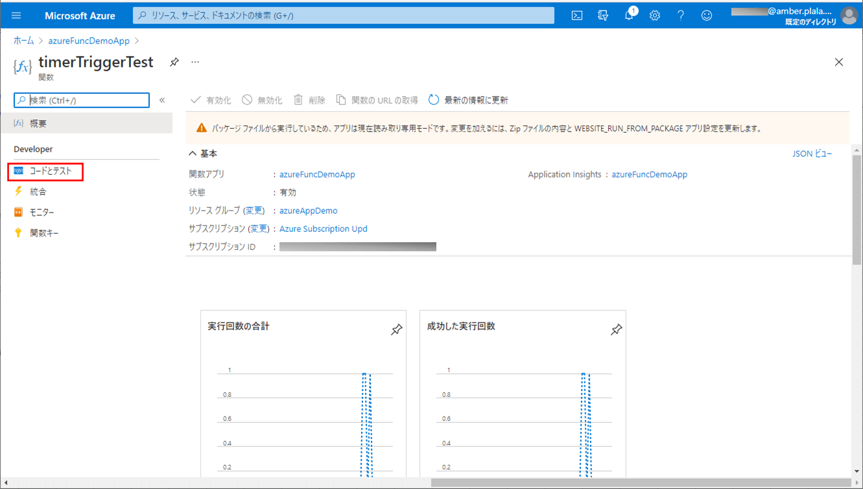Click the global Azure search bar
The width and height of the screenshot is (863, 489).
click(x=344, y=16)
